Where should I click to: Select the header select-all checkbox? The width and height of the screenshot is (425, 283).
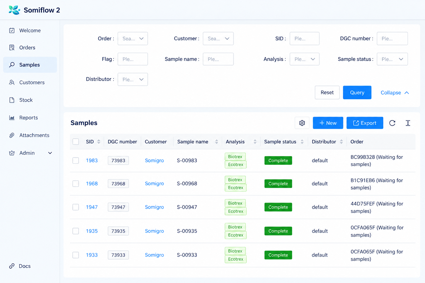pos(76,142)
